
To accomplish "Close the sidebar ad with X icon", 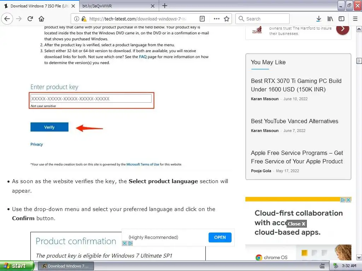I will (x=349, y=200).
